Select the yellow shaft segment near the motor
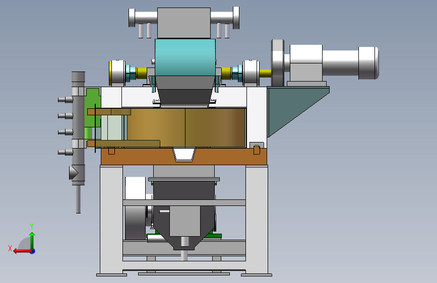 [265, 74]
